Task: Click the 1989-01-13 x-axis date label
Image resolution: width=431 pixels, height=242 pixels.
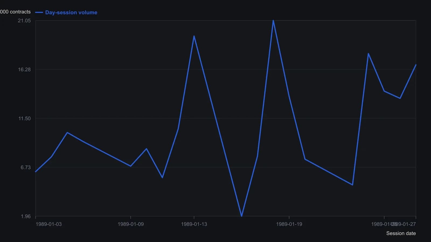Action: [194, 224]
